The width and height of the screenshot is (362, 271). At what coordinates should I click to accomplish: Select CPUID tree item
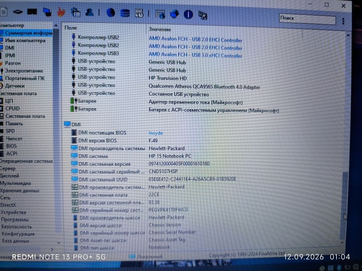[13, 108]
